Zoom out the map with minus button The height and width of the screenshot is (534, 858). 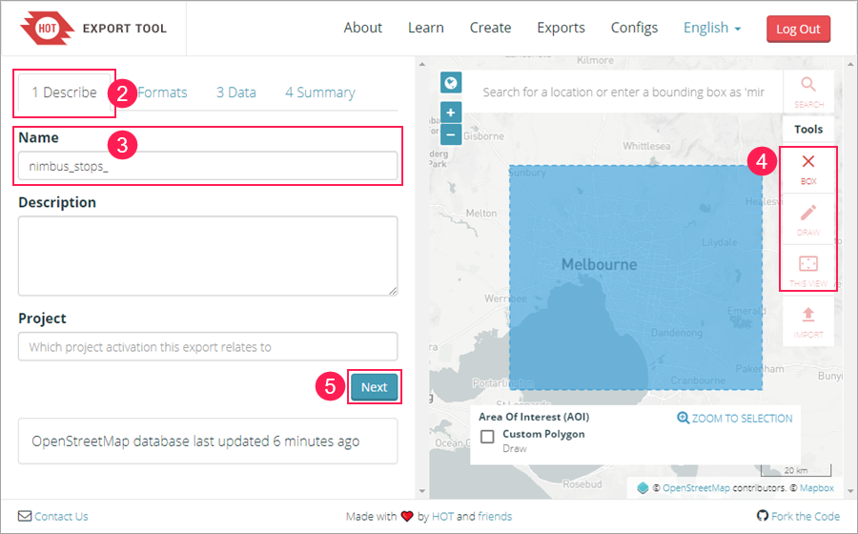point(451,134)
